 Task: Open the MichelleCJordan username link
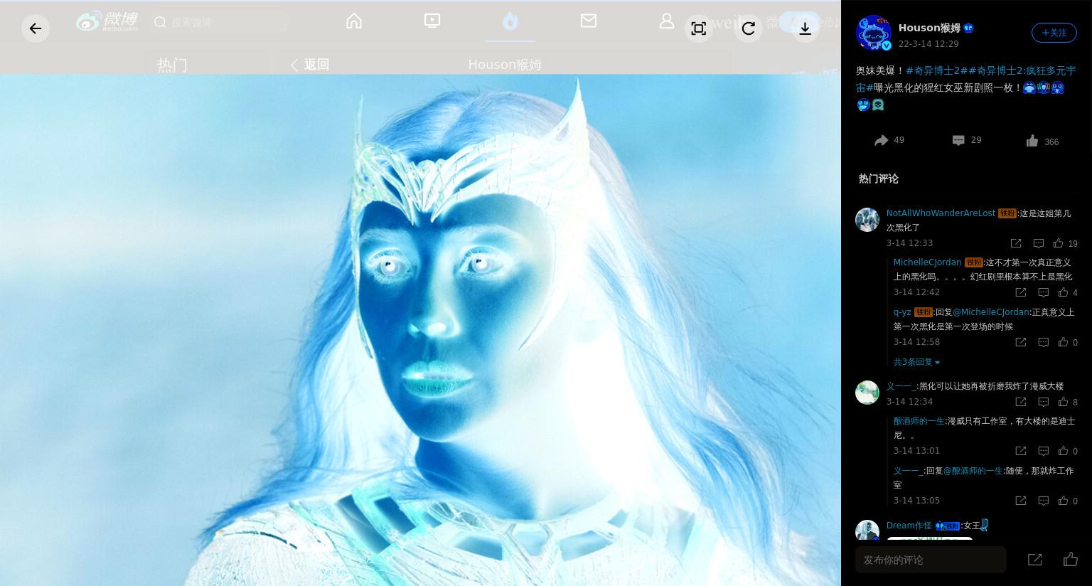pos(927,262)
